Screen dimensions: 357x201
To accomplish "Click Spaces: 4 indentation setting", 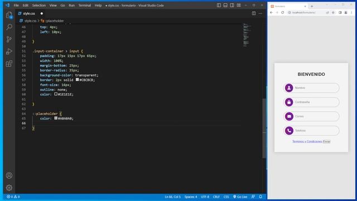I will 191,197.
